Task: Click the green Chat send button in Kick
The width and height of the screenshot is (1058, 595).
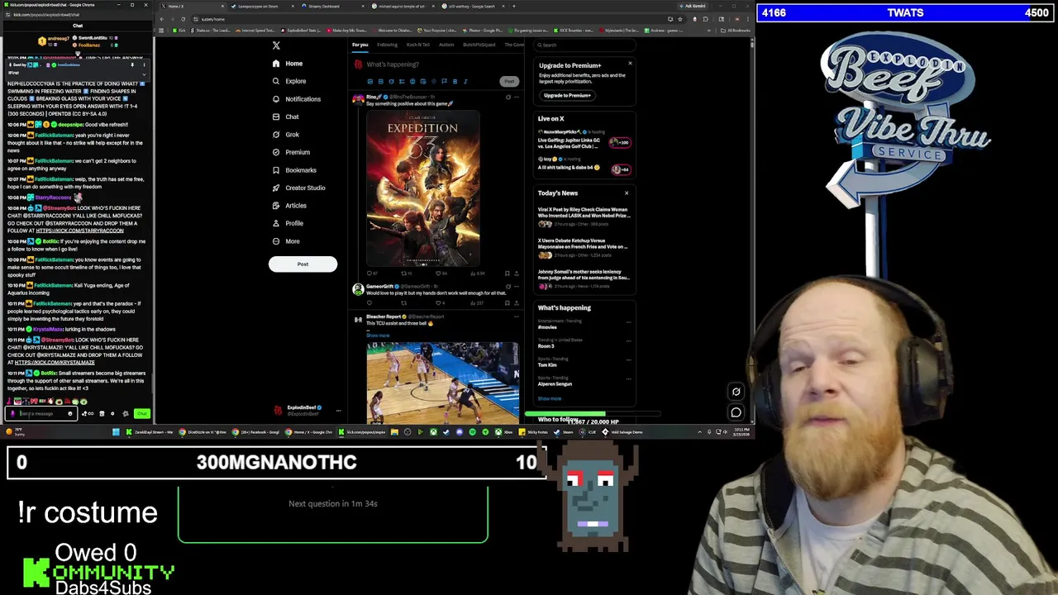Action: (x=142, y=413)
